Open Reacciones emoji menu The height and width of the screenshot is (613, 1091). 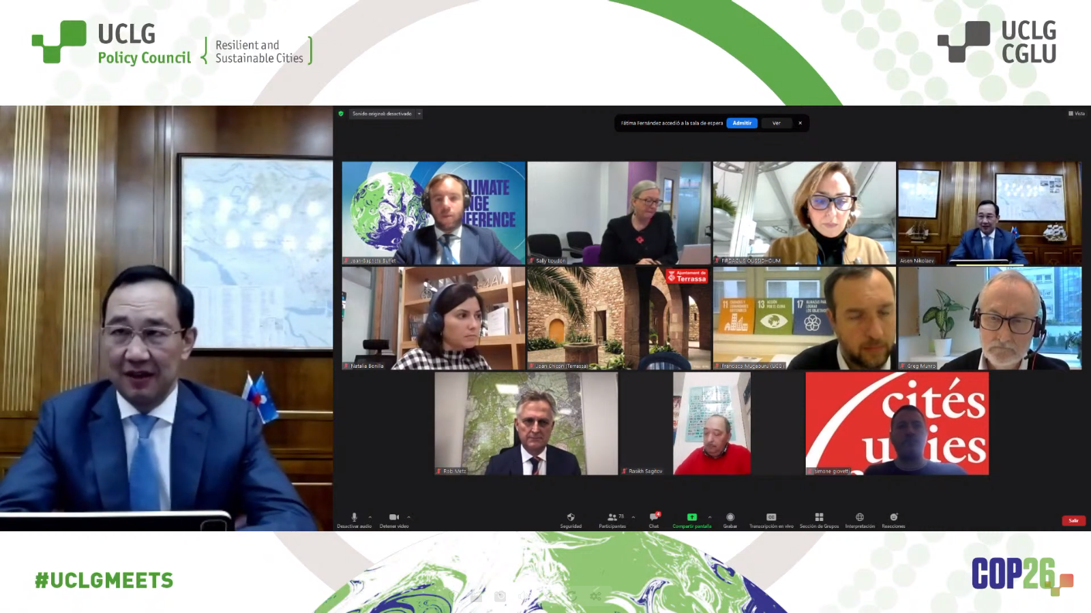tap(893, 520)
